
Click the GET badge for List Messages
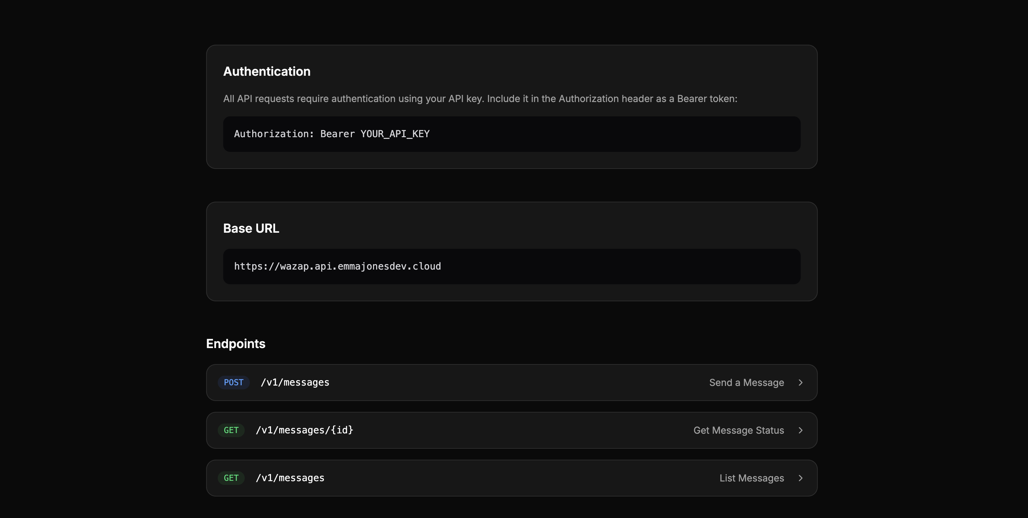[x=231, y=478]
